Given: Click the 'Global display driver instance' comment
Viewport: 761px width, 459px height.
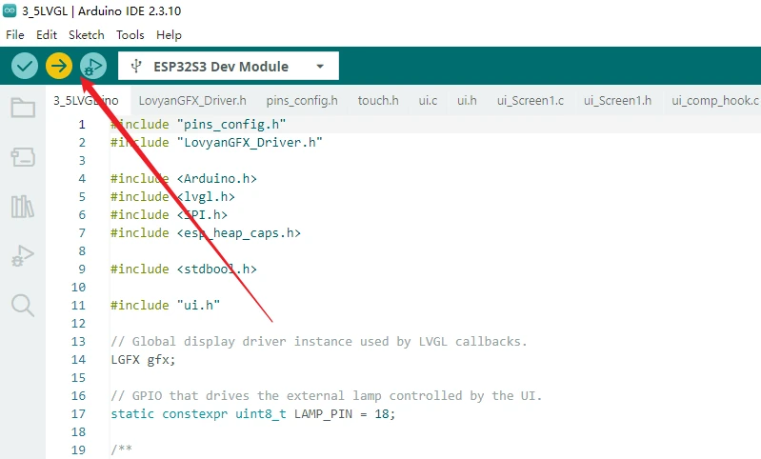Looking at the screenshot, I should (x=319, y=342).
